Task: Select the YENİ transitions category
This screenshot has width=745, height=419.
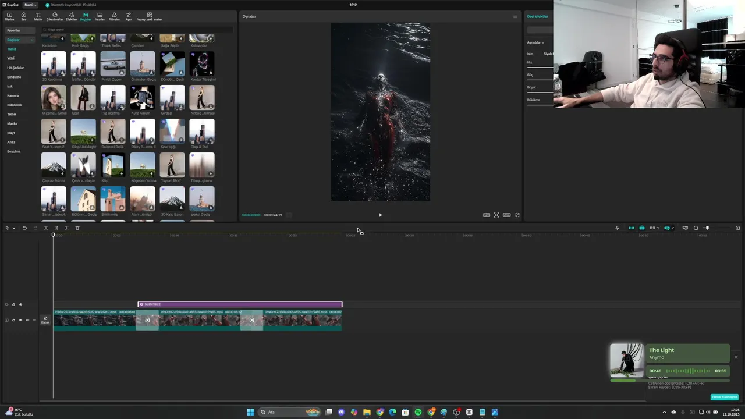Action: click(x=10, y=58)
